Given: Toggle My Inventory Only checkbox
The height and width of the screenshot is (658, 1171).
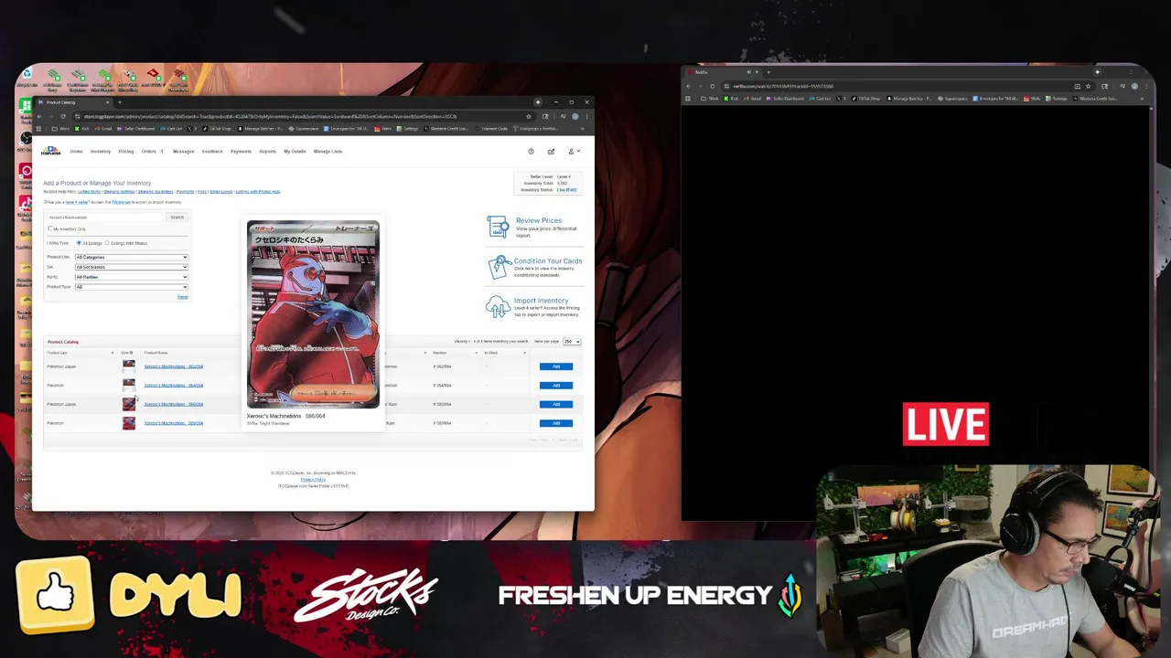Looking at the screenshot, I should coord(50,228).
